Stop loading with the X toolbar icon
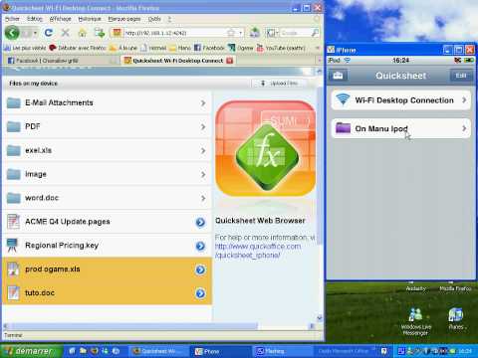Screen dimensions: 478x358 tap(66, 33)
